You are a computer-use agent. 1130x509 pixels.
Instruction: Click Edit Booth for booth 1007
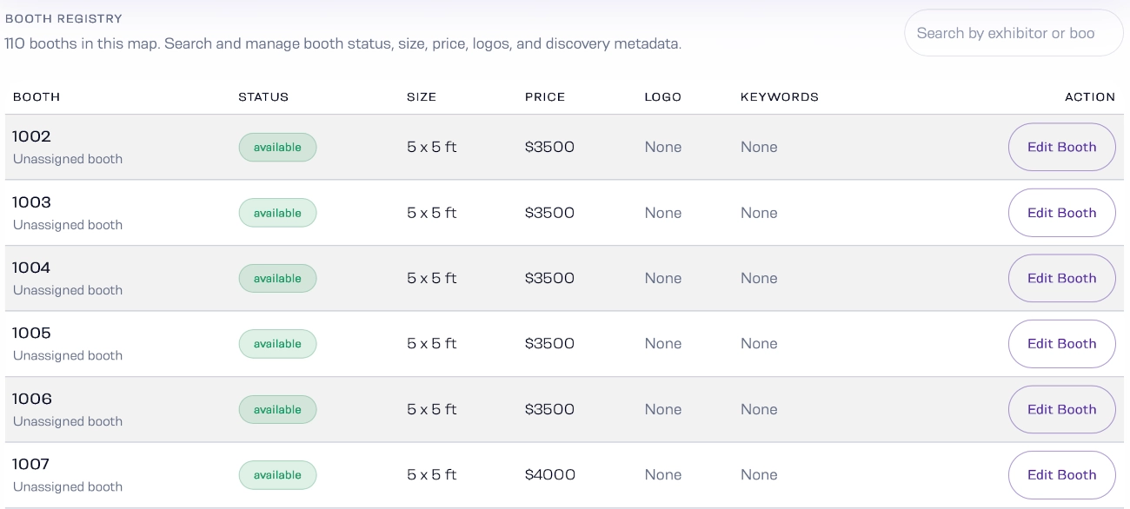[x=1061, y=475]
